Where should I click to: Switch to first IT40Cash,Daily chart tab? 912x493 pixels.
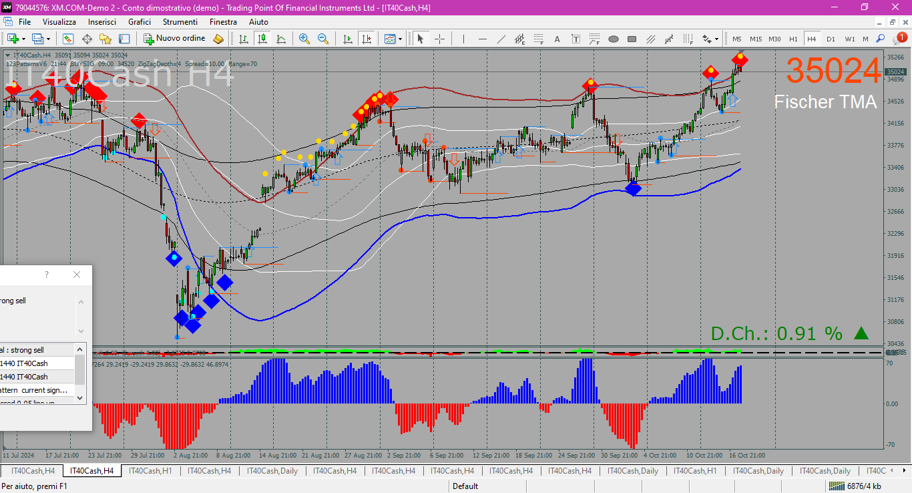(x=272, y=471)
